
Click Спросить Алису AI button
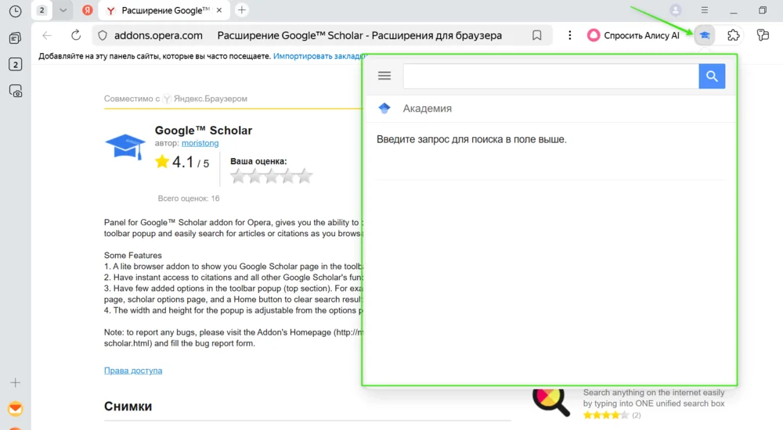(633, 35)
